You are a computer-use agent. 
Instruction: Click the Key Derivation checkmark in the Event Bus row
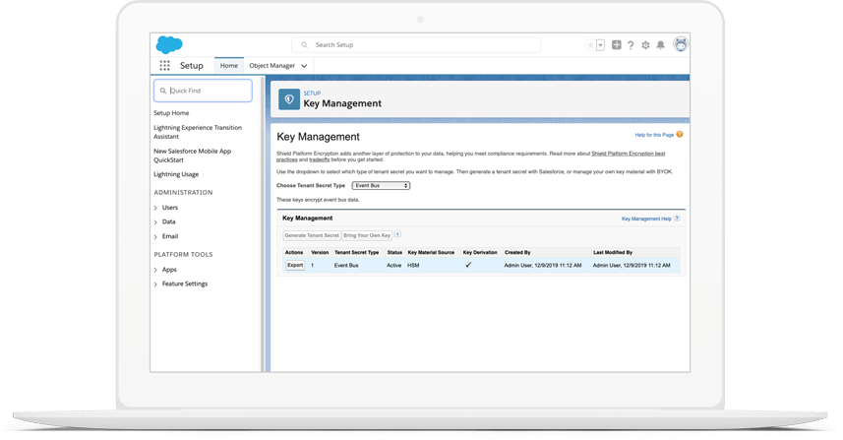coord(468,265)
